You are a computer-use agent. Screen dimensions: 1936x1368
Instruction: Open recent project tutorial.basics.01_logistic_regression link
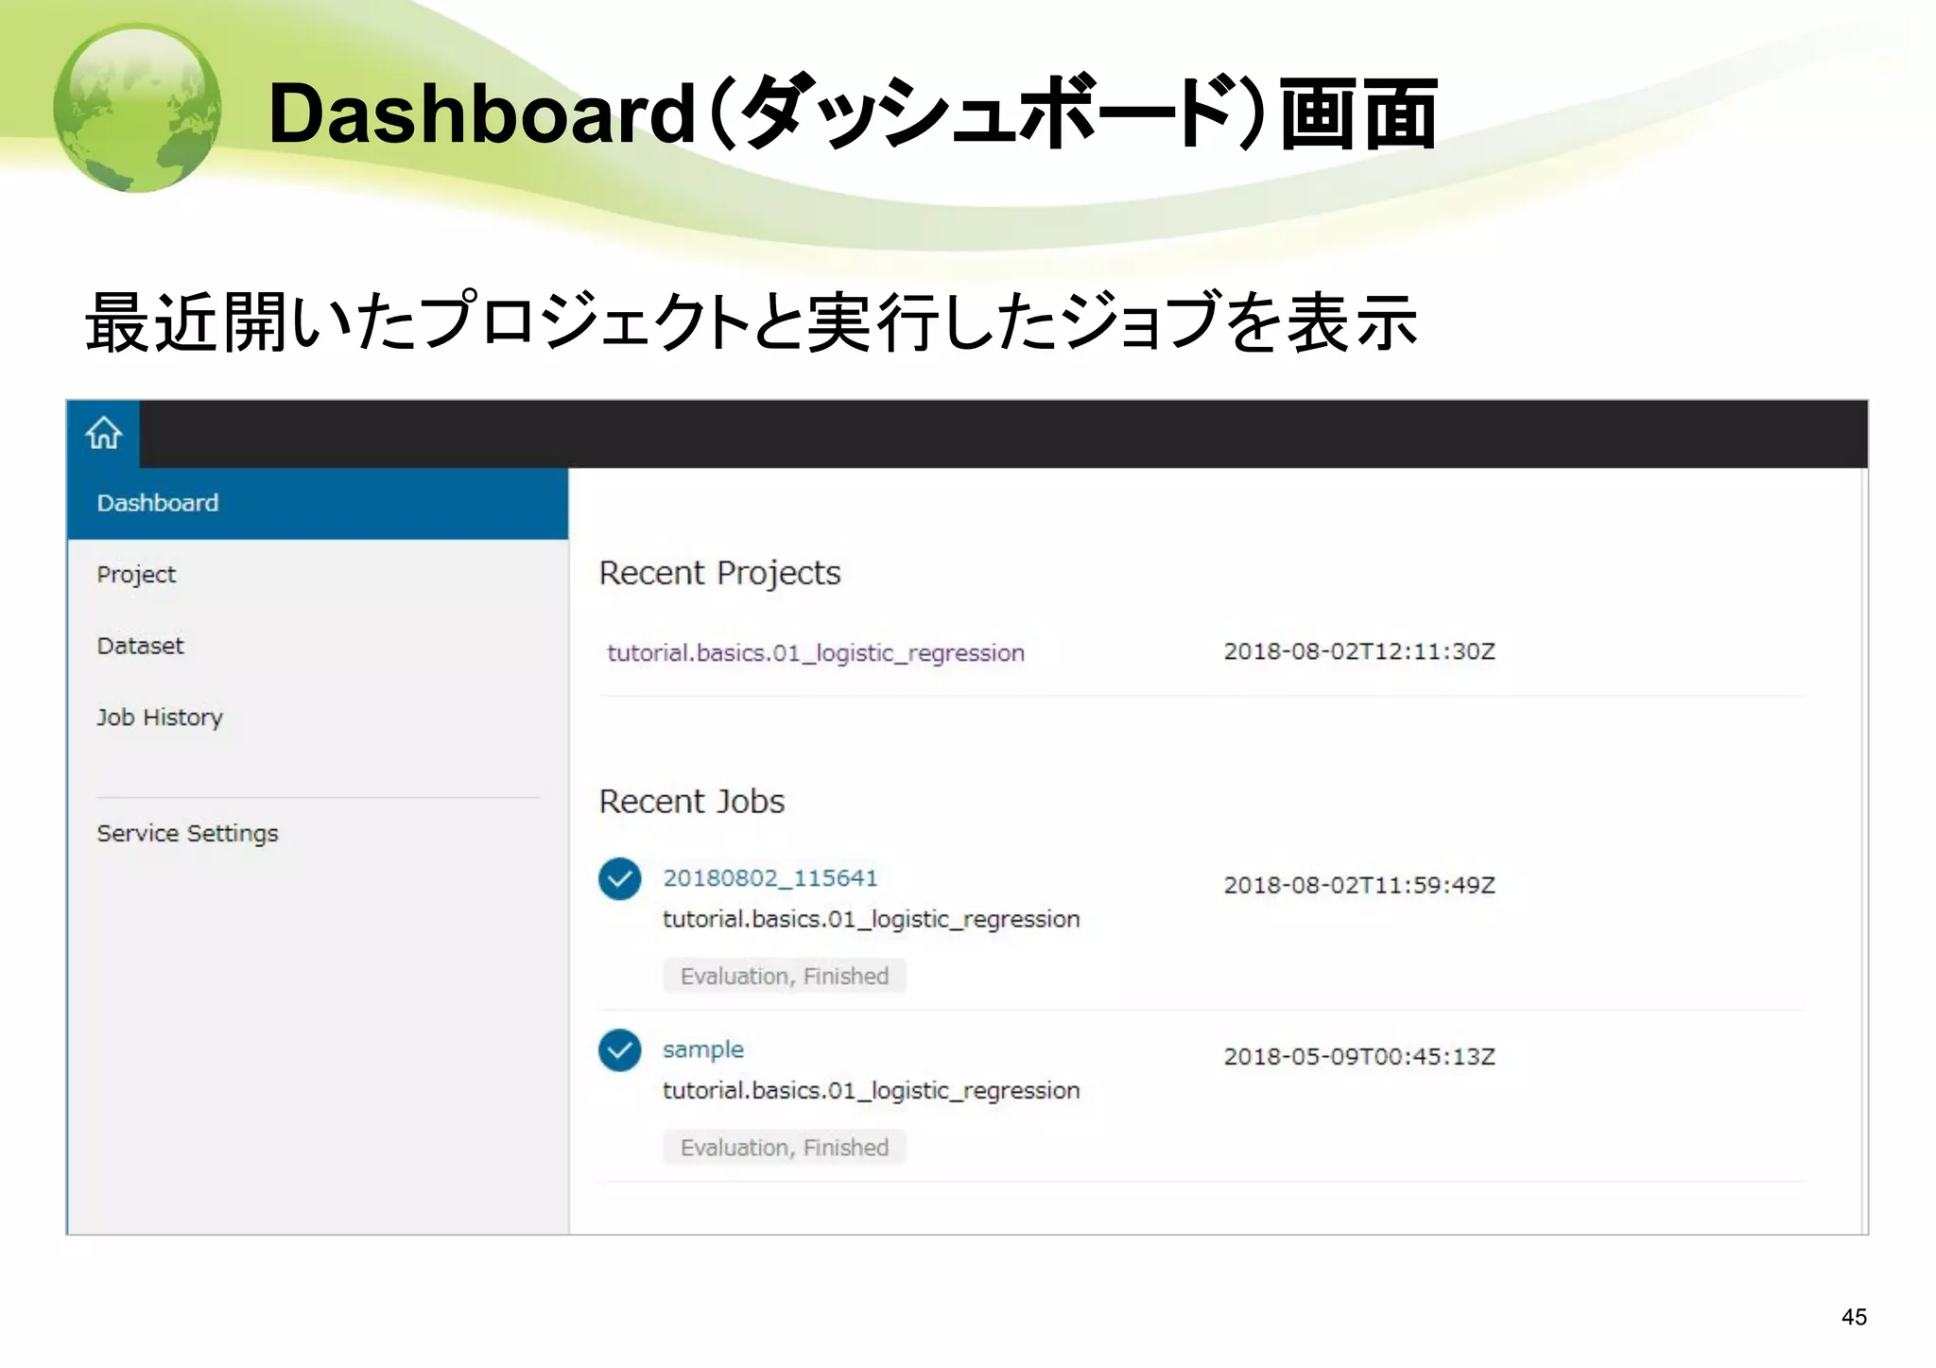pyautogui.click(x=816, y=652)
